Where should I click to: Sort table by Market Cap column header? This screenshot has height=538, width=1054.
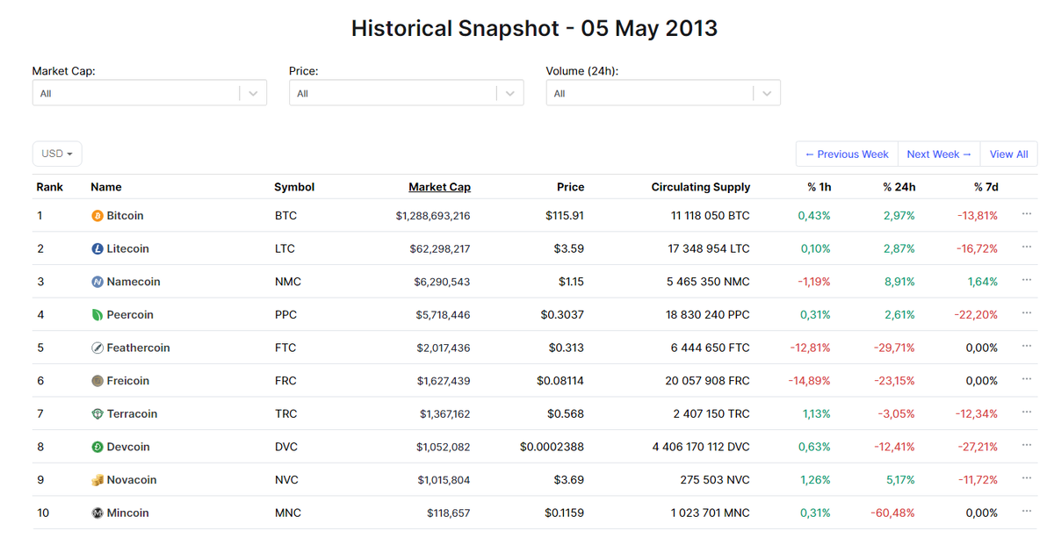[x=439, y=187]
